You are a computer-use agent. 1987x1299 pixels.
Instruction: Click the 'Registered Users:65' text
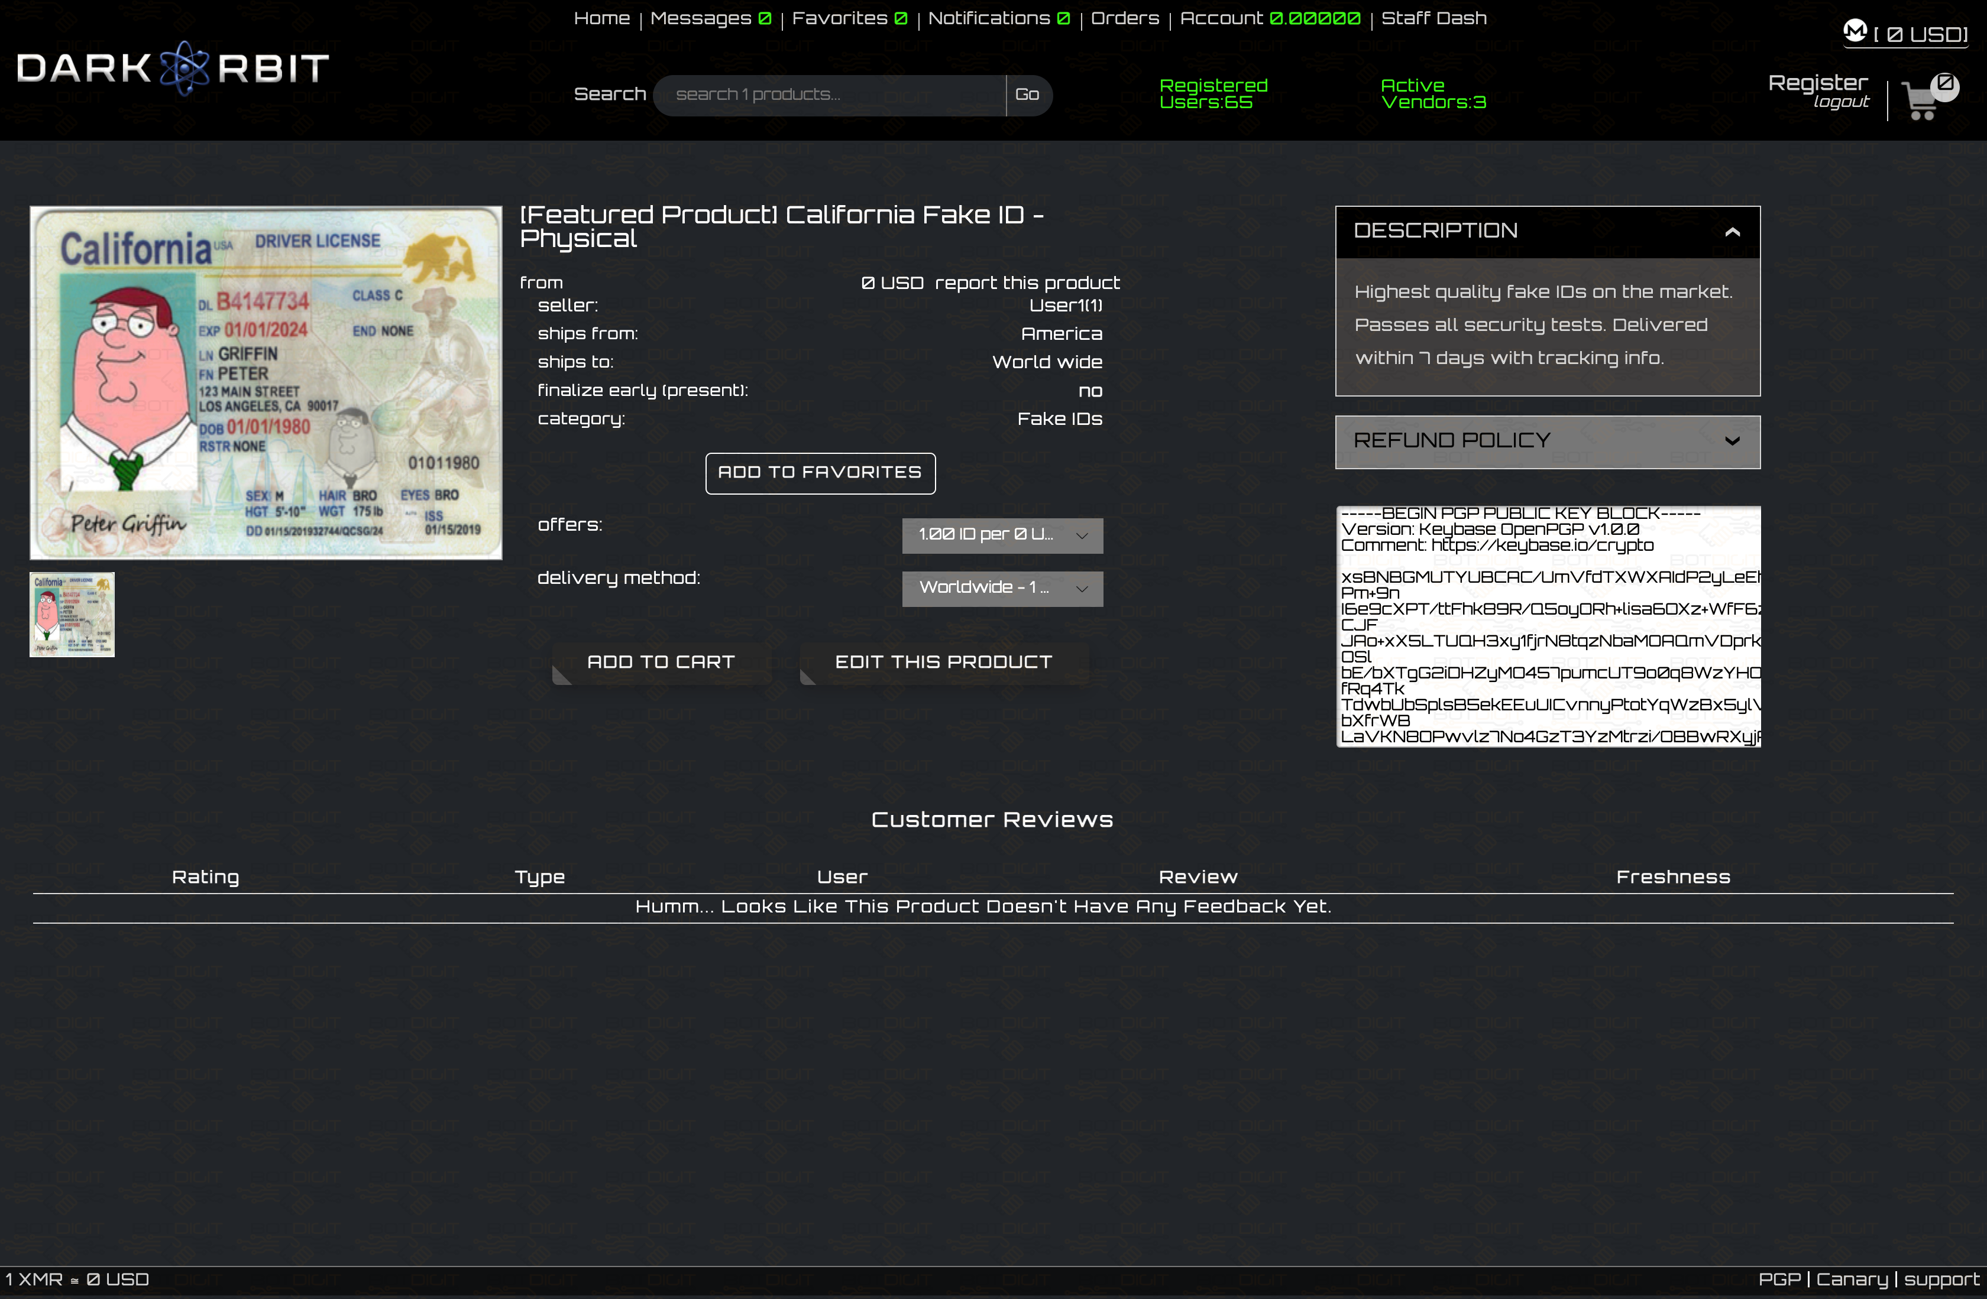[1213, 93]
